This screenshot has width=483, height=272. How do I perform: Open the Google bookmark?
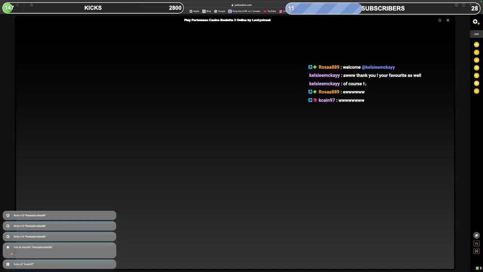pyautogui.click(x=220, y=11)
